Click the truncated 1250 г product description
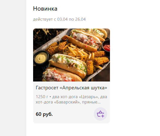 coord(71,99)
